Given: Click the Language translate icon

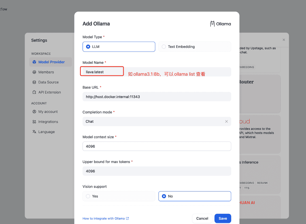Looking at the screenshot, I should point(34,132).
